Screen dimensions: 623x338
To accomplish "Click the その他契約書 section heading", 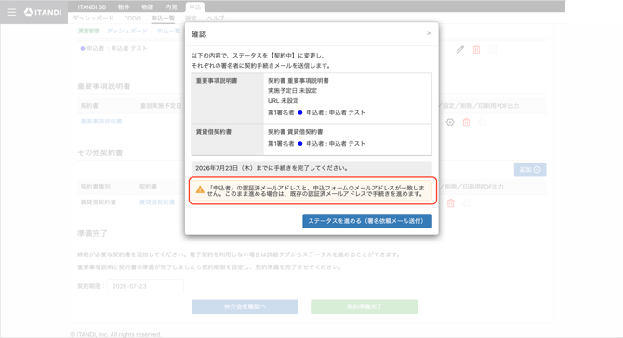I will pyautogui.click(x=100, y=152).
